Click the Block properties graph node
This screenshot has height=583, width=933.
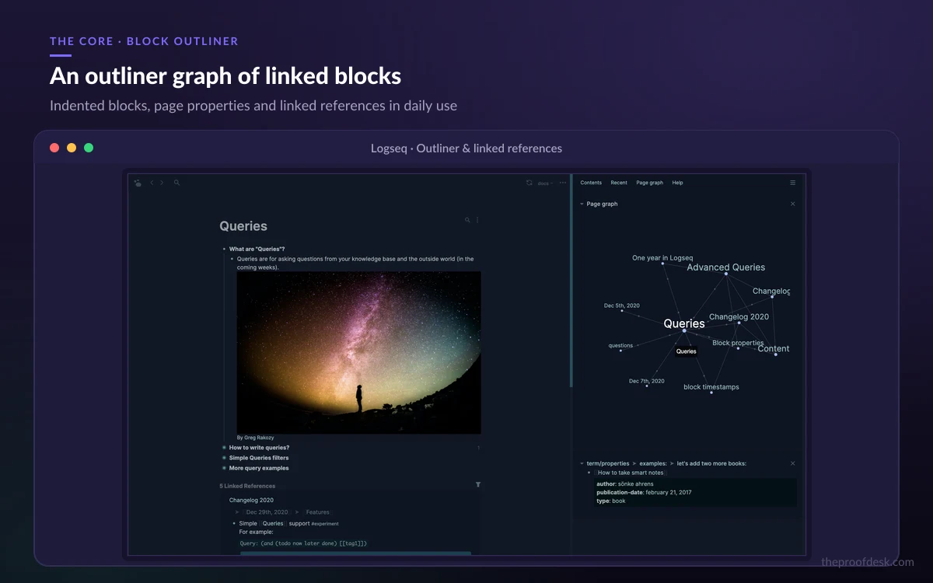(738, 343)
